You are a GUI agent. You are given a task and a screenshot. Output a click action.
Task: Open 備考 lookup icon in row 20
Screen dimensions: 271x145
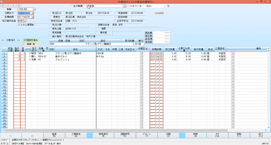point(233,112)
